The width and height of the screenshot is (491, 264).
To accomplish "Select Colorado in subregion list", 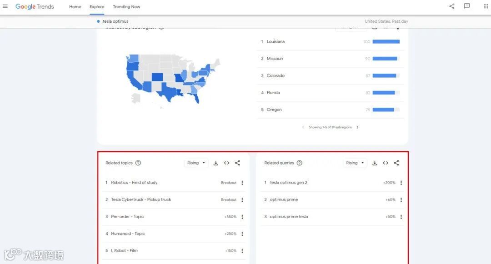I will click(x=276, y=76).
